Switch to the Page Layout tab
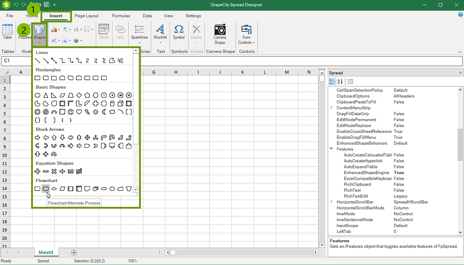 [86, 16]
